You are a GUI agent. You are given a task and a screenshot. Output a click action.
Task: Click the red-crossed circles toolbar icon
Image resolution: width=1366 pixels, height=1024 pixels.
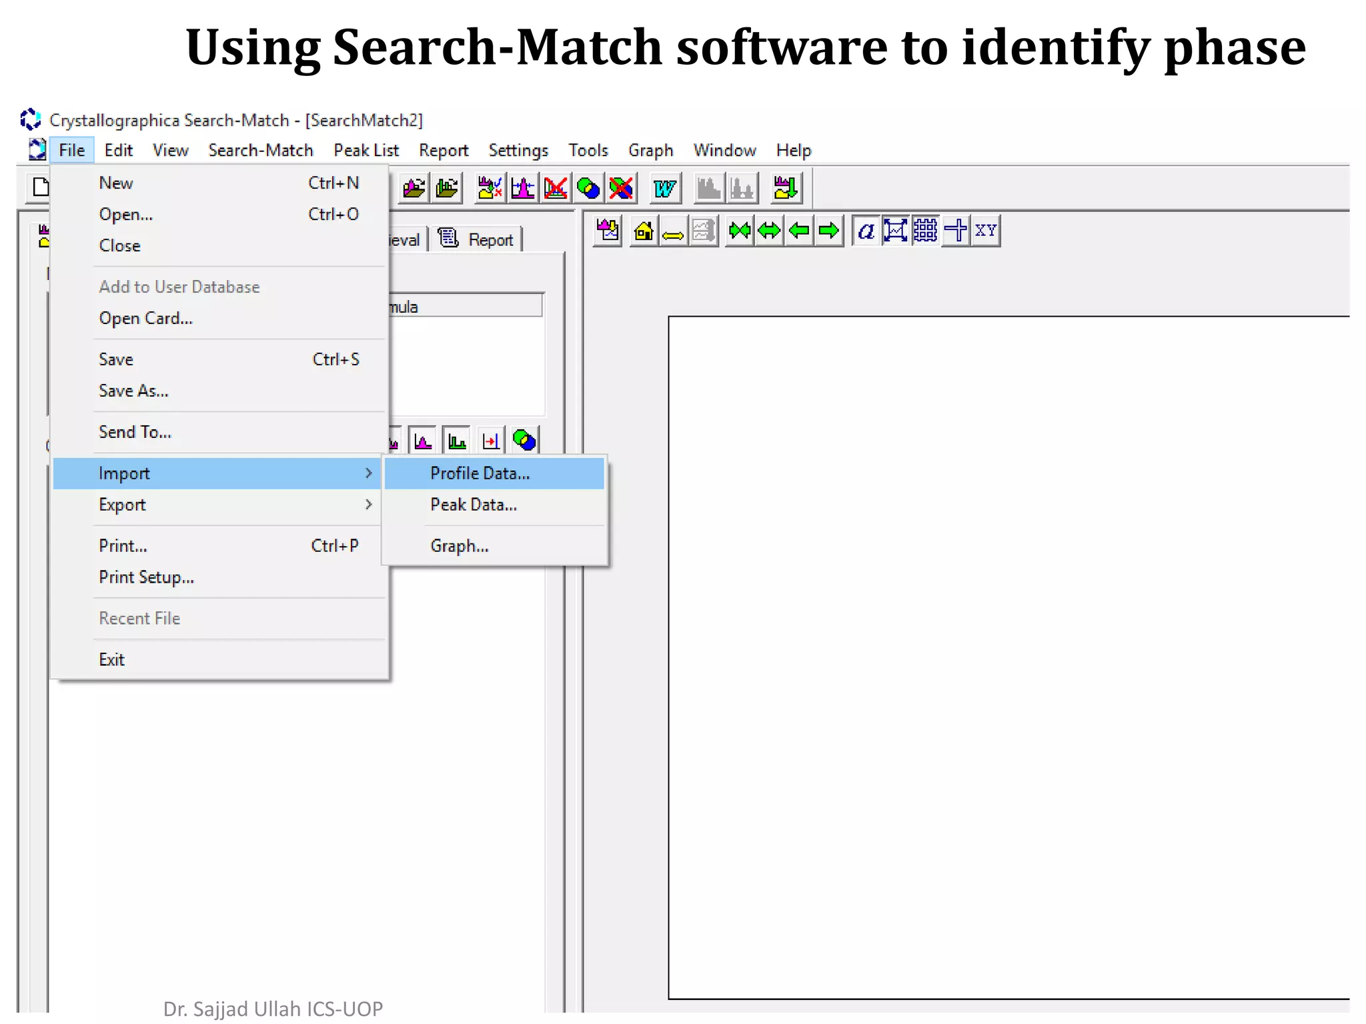point(621,189)
